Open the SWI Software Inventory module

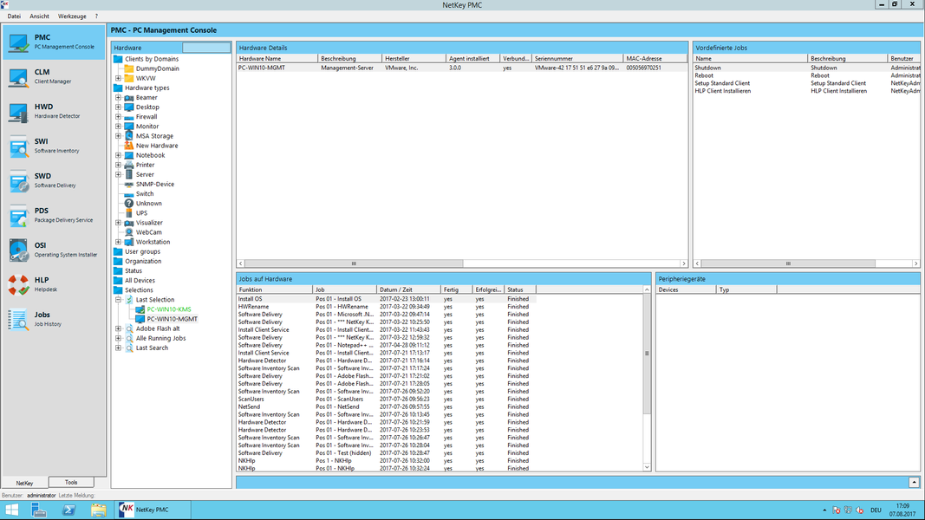pos(39,146)
